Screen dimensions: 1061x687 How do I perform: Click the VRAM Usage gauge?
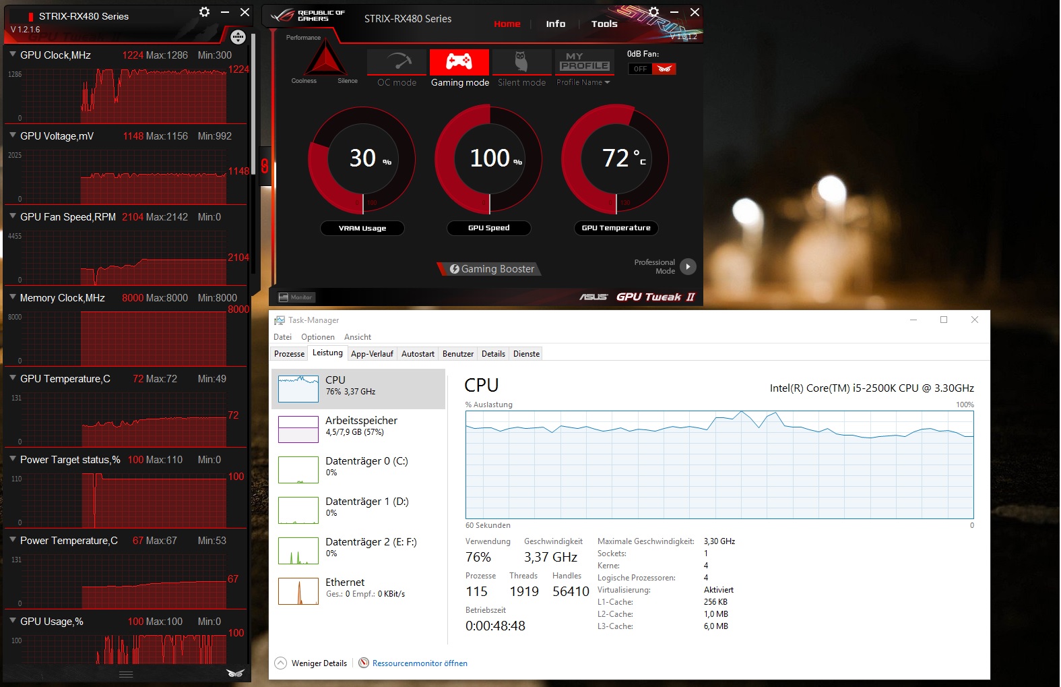pyautogui.click(x=362, y=160)
